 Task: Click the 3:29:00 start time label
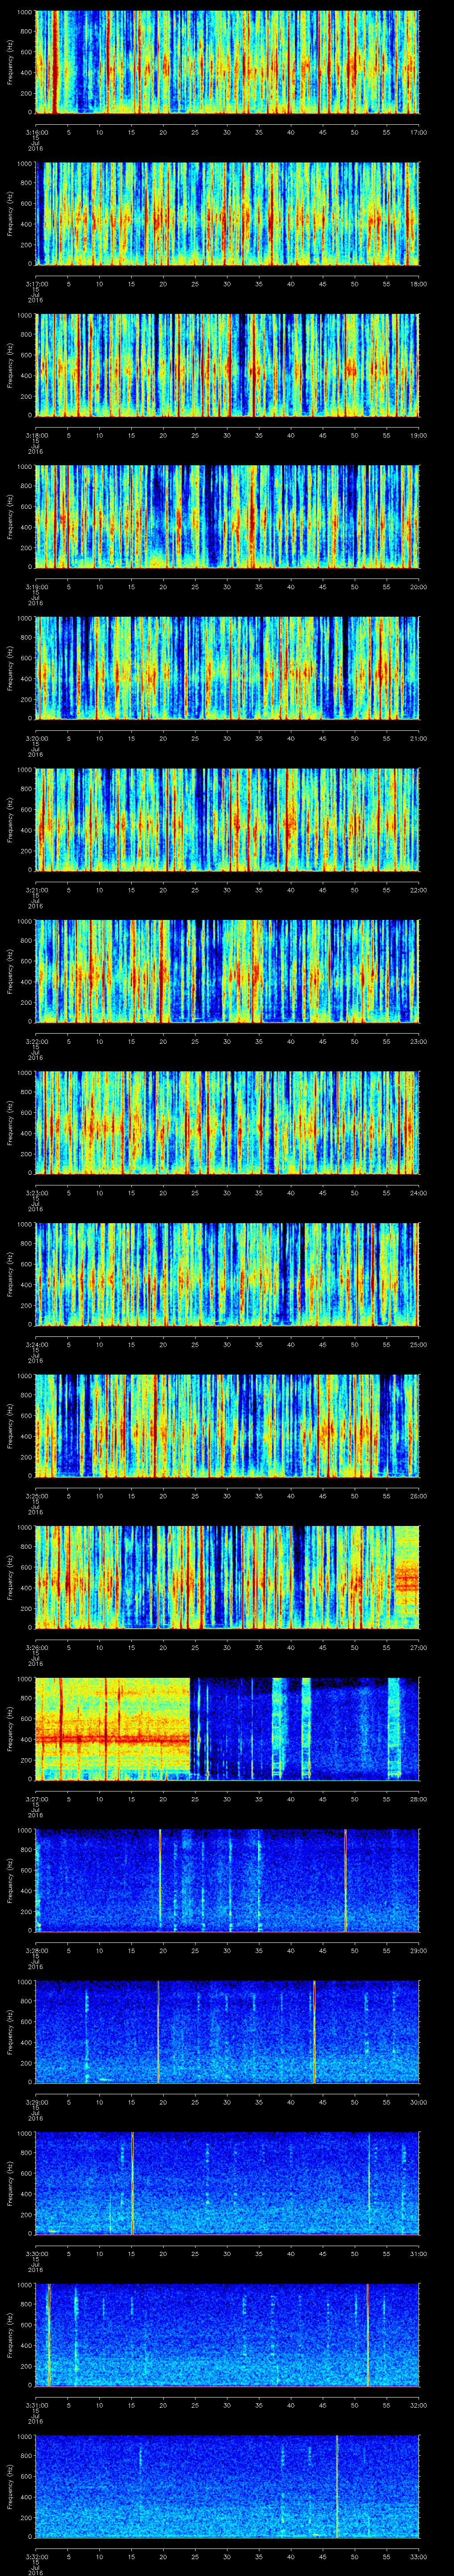click(37, 2101)
